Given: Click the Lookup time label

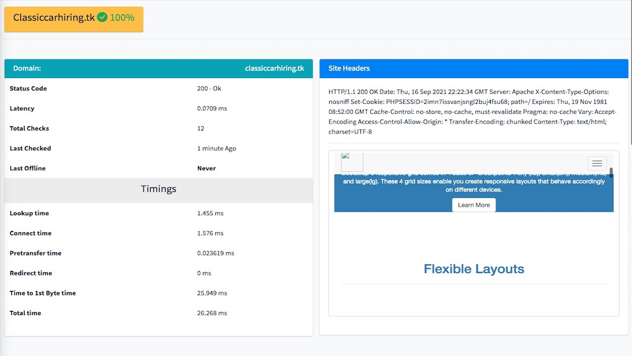Looking at the screenshot, I should pyautogui.click(x=29, y=213).
